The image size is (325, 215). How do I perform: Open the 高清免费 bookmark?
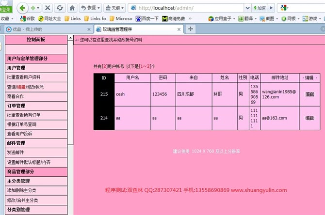tap(173, 18)
